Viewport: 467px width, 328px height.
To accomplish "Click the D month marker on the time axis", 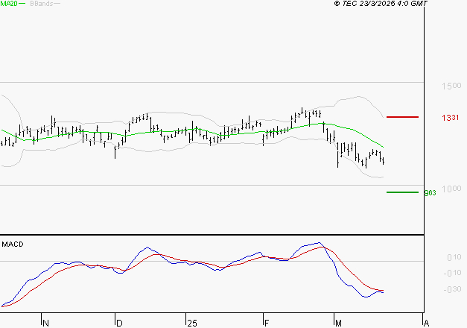I will [118, 323].
